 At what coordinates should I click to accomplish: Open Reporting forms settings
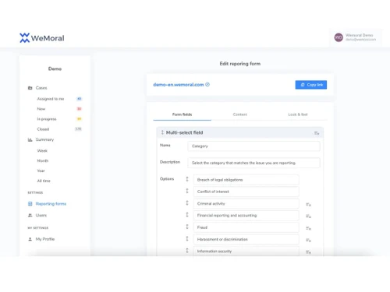click(x=51, y=204)
